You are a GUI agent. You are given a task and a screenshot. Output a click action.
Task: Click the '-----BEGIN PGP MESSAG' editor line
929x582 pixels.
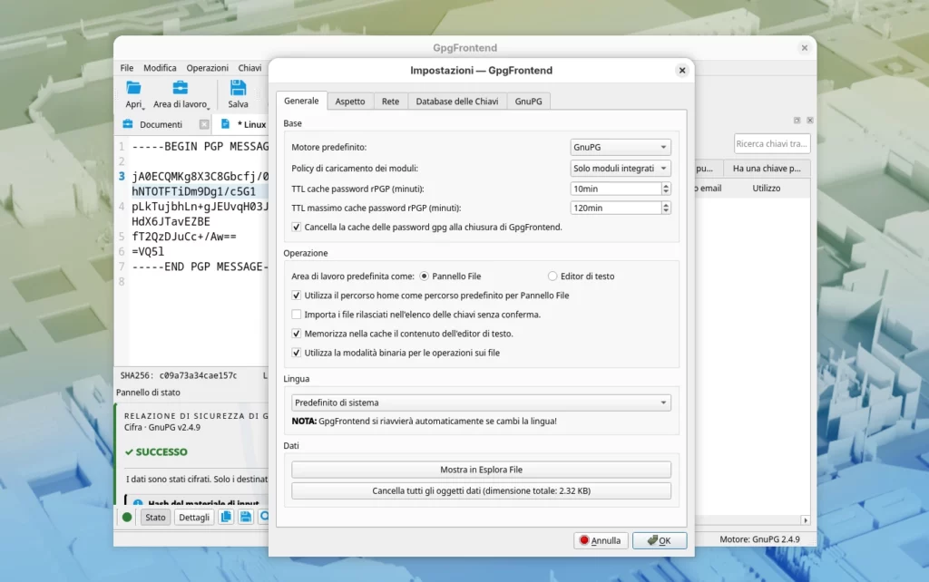(x=200, y=146)
